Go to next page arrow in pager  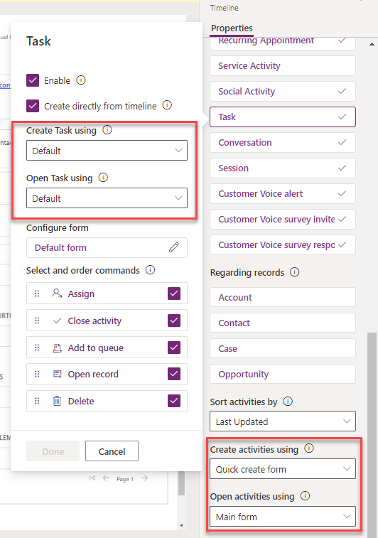tap(144, 478)
